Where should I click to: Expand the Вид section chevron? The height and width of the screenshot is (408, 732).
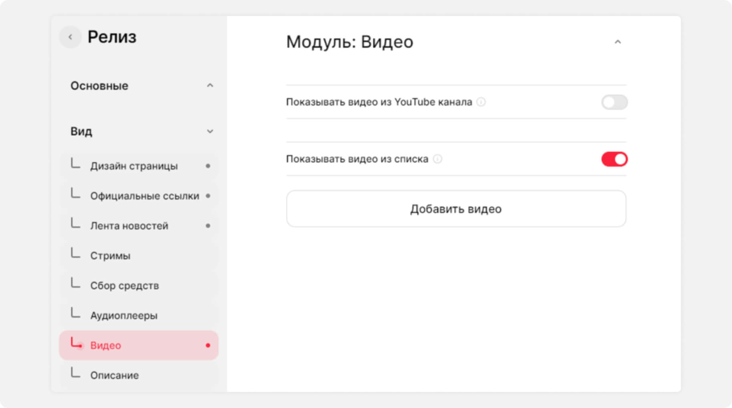point(210,132)
